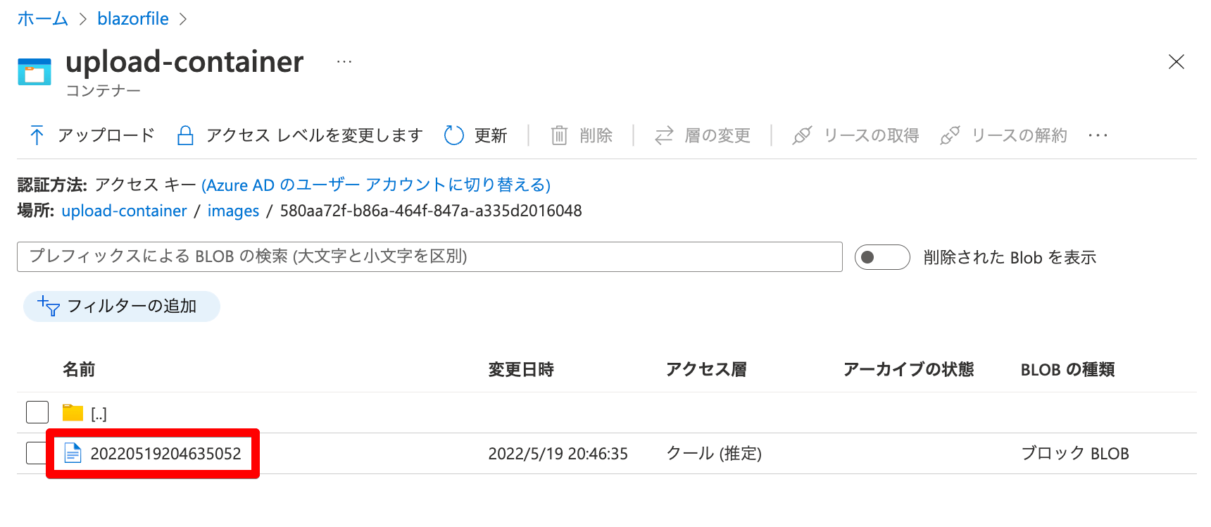Open the blazorfile breadcrumb link
This screenshot has width=1211, height=527.
point(133,19)
